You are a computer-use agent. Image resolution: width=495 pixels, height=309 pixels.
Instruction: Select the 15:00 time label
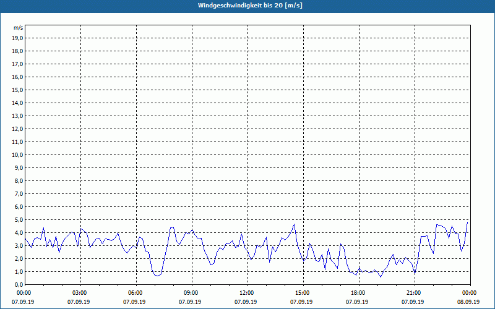[303, 292]
